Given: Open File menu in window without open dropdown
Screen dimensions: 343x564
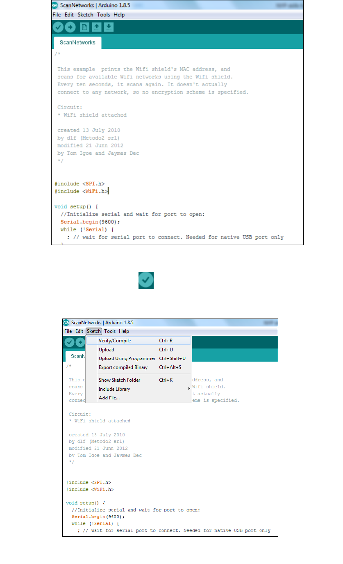Looking at the screenshot, I should (x=57, y=15).
